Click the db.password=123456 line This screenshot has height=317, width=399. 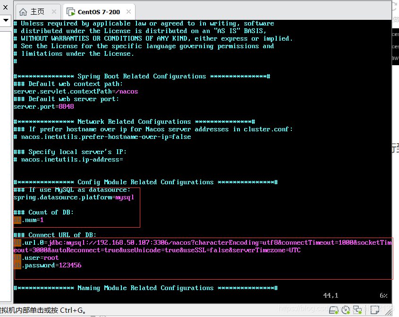tap(47, 266)
